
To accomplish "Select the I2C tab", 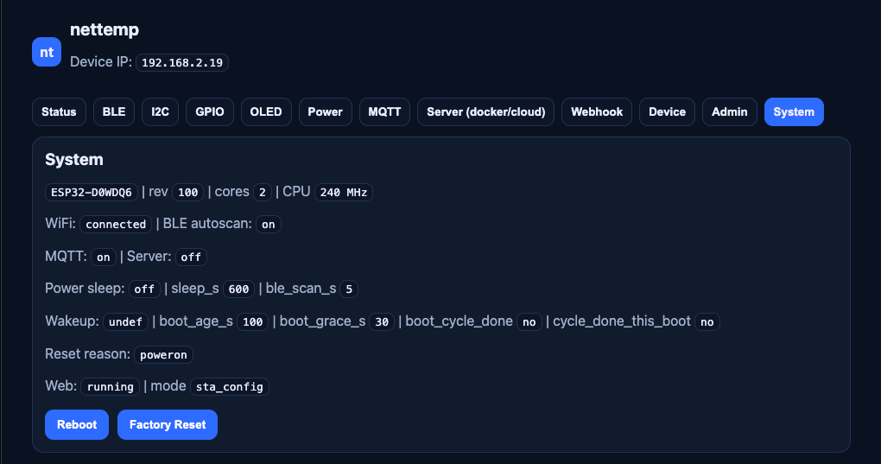I will tap(160, 112).
